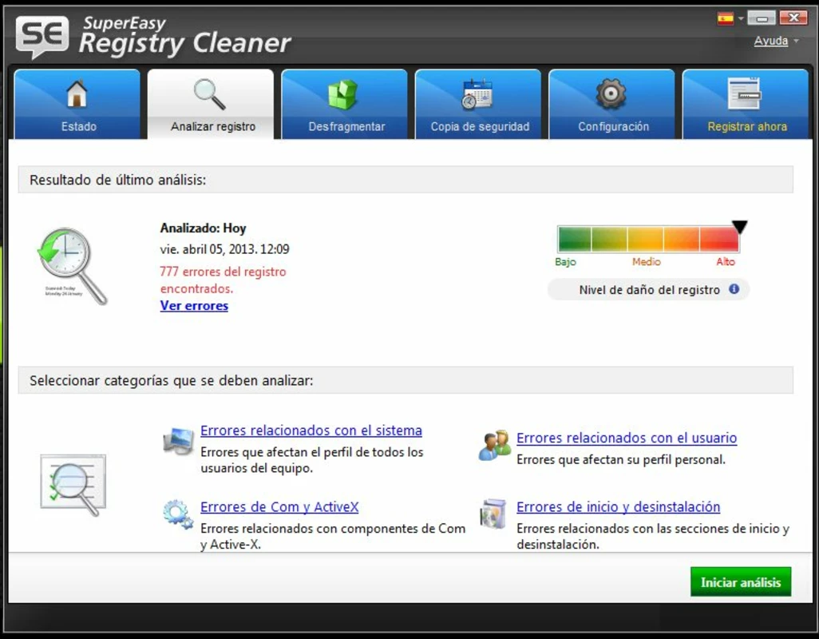The height and width of the screenshot is (639, 819).
Task: Open the Ver errores link
Action: pyautogui.click(x=194, y=306)
